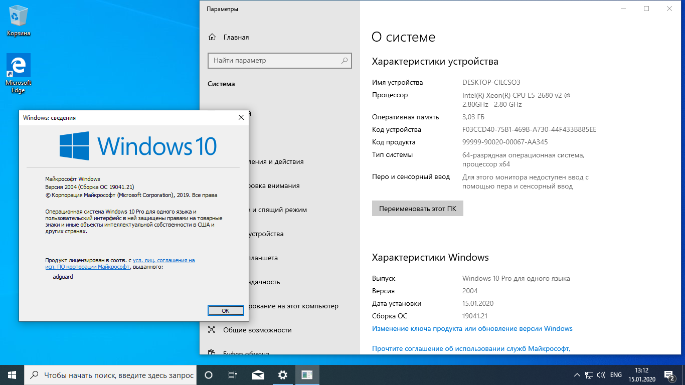Screen dimensions: 685x385
Task: Click device name DESKTOP-CILCSO3
Action: click(491, 82)
